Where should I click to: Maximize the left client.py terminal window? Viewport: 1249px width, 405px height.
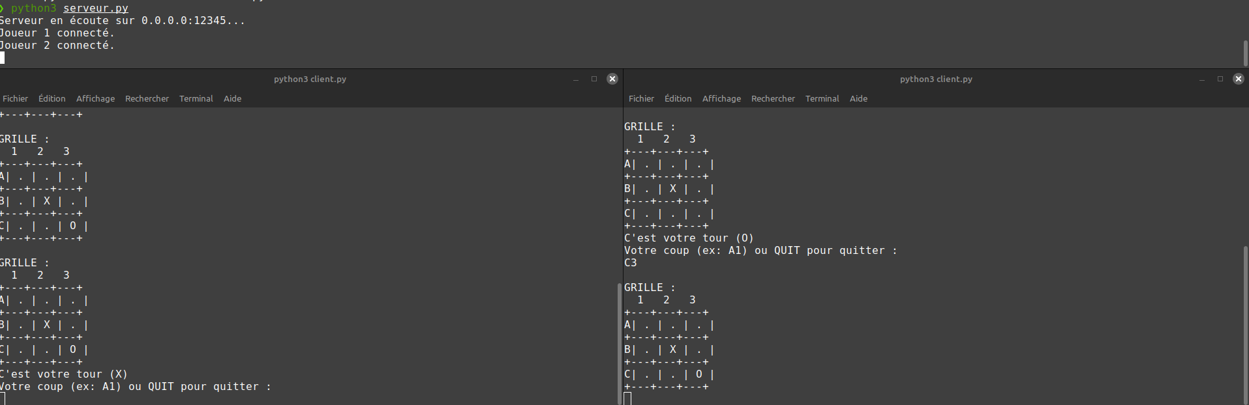pyautogui.click(x=594, y=79)
